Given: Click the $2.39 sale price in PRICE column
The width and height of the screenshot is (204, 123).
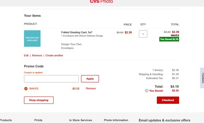Looking at the screenshot, I should 128,33.
